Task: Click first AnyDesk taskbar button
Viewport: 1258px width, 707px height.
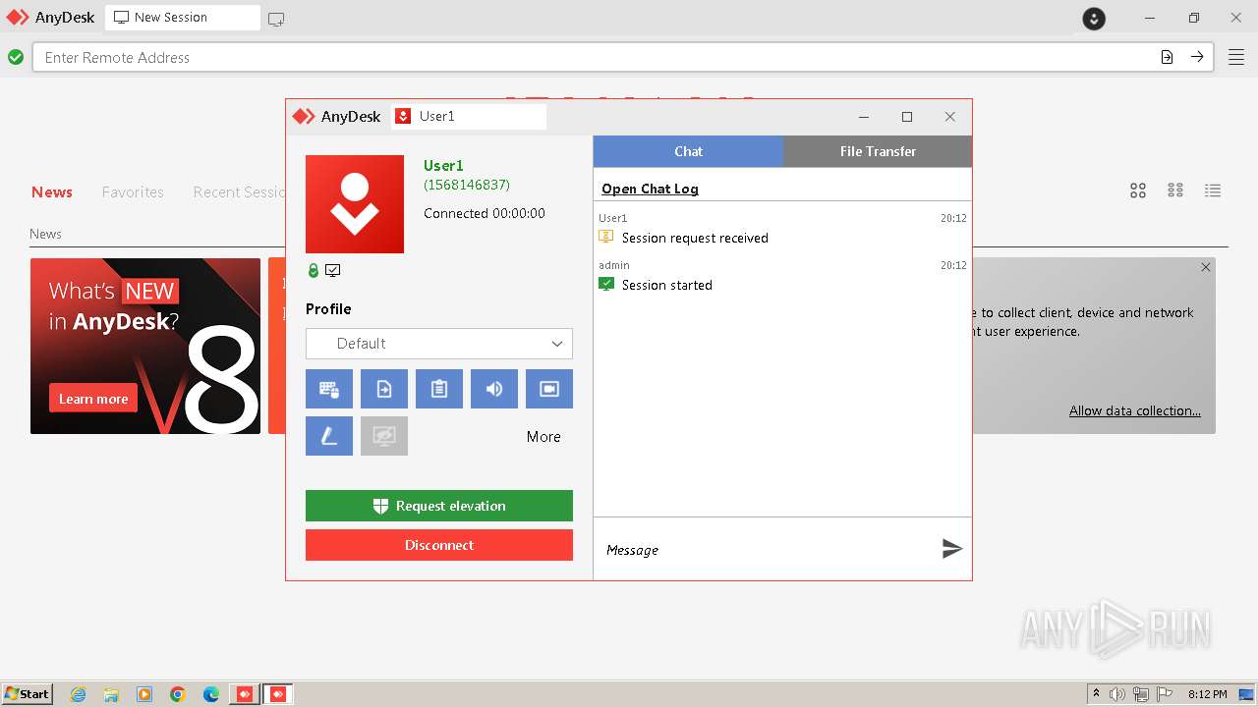Action: point(245,694)
